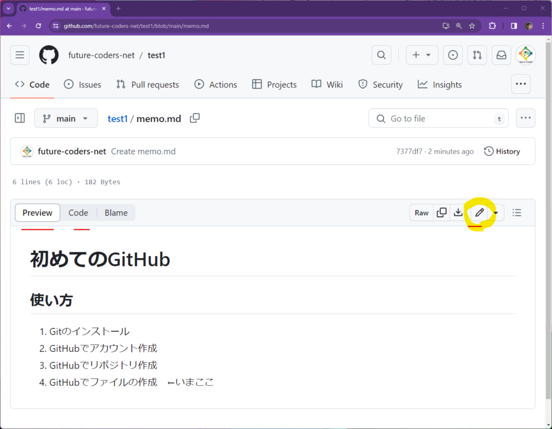Click the browser forward arrow
The image size is (552, 429).
24,26
